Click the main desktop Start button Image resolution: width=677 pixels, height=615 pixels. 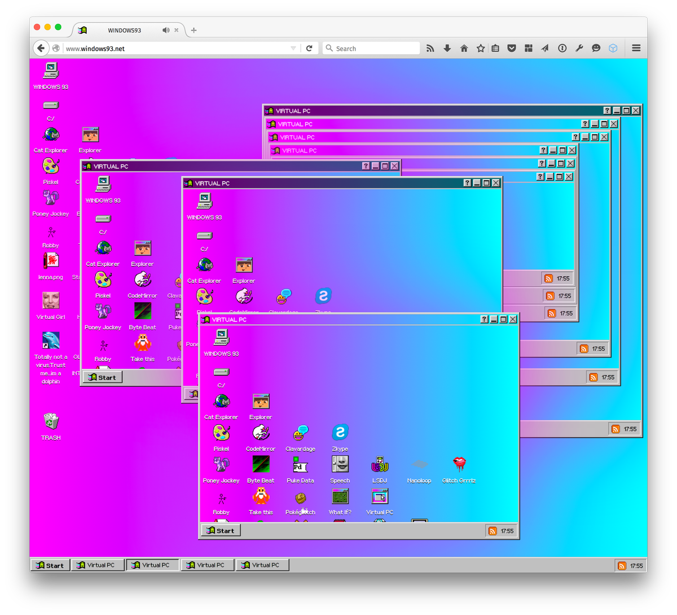point(50,565)
